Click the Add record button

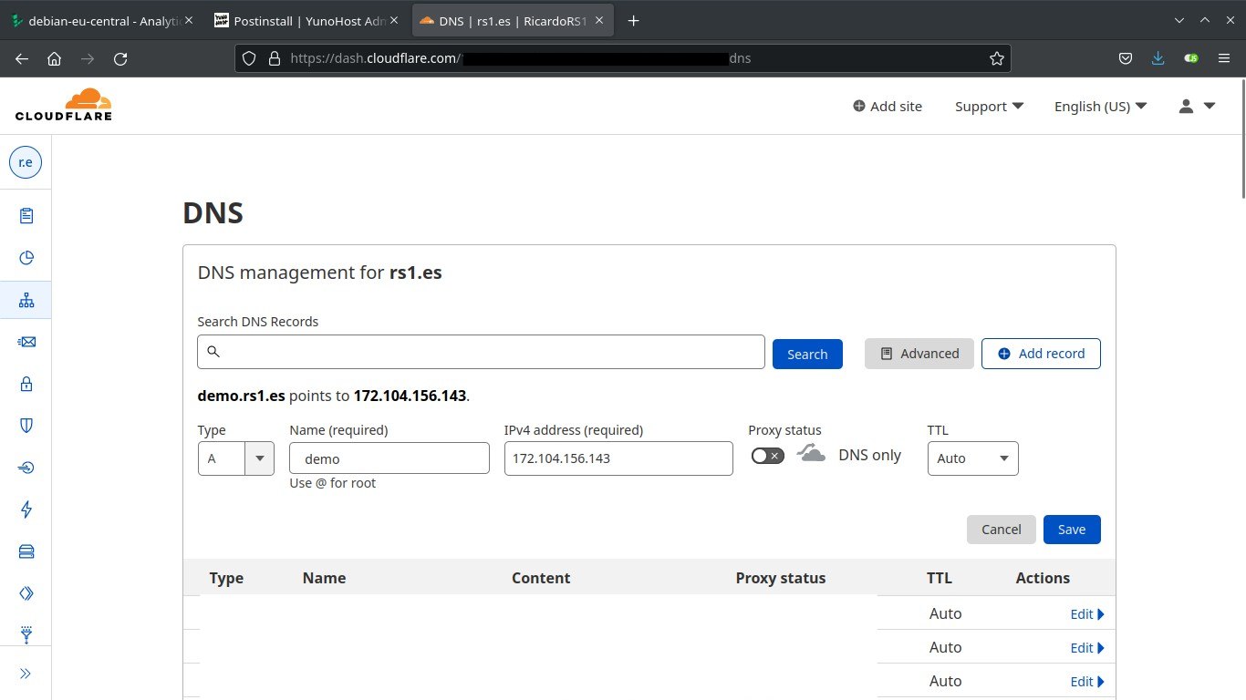pos(1041,354)
